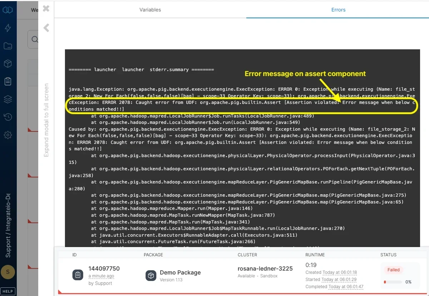Select the clusters layers icon

click(x=8, y=99)
